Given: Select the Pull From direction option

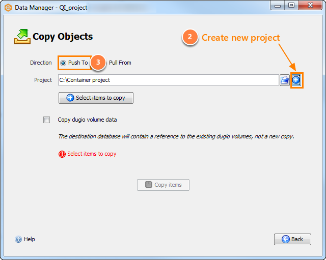Looking at the screenshot, I should click(x=120, y=63).
